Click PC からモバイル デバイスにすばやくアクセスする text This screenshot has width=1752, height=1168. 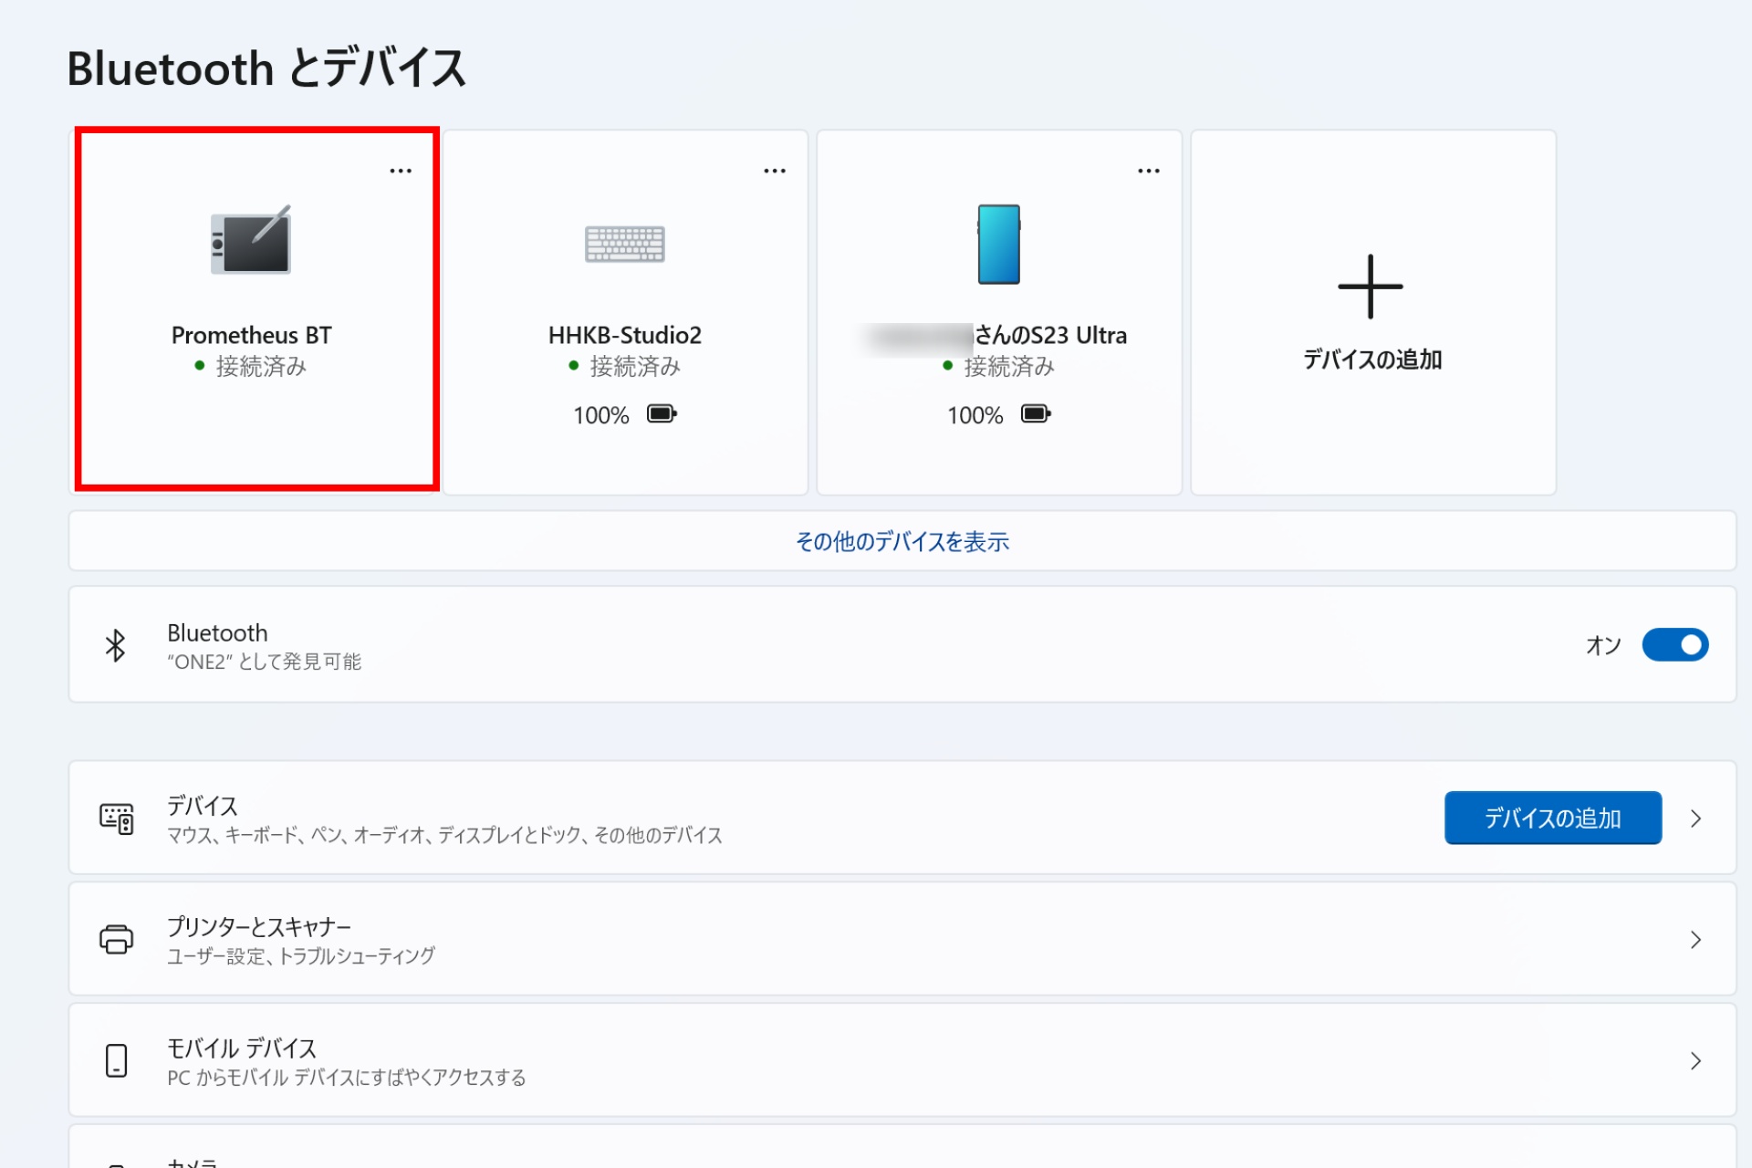(x=346, y=1078)
